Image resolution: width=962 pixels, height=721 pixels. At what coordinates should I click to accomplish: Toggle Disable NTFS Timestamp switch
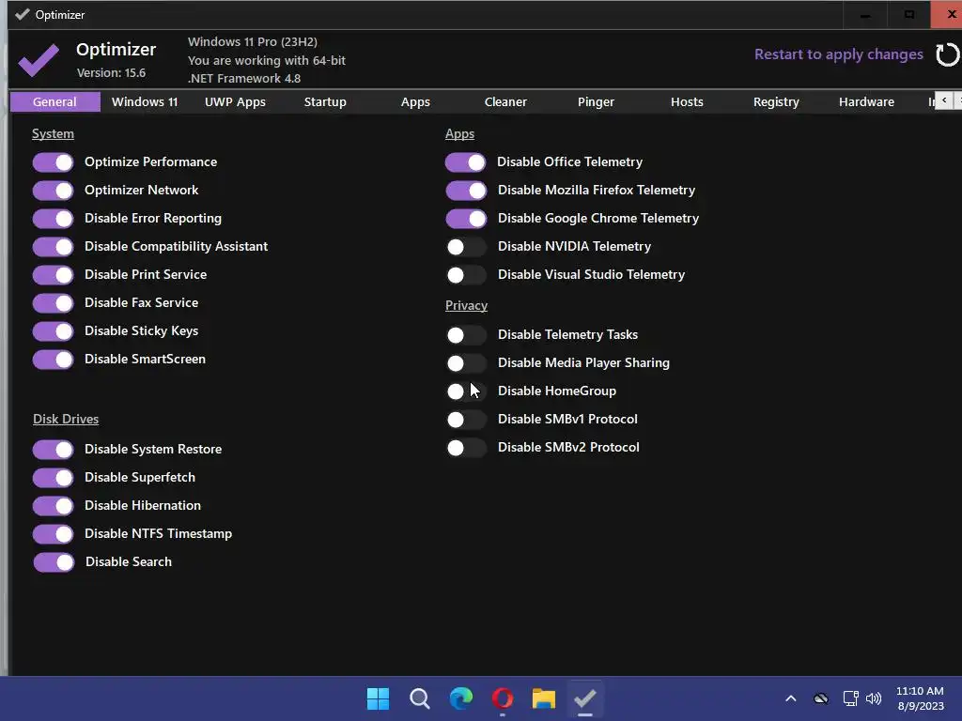coord(54,534)
